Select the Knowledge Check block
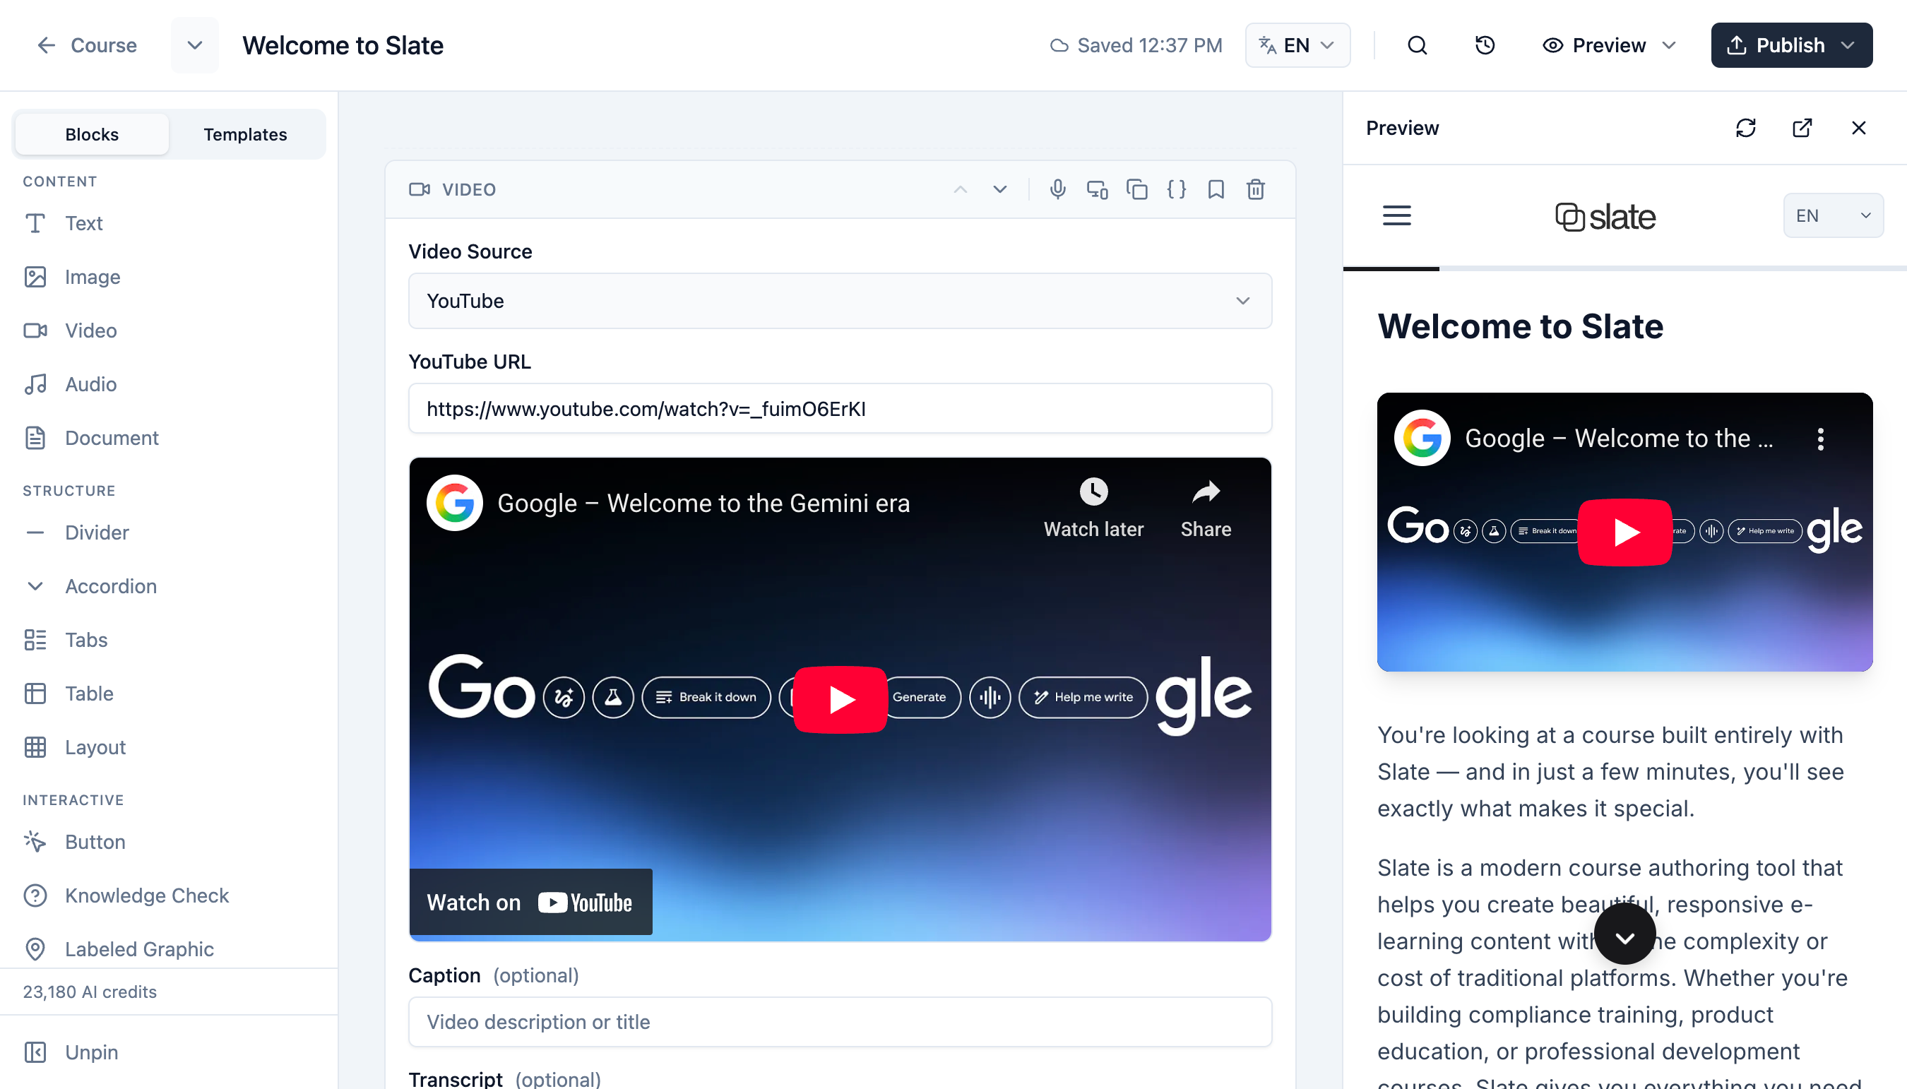 [x=147, y=895]
